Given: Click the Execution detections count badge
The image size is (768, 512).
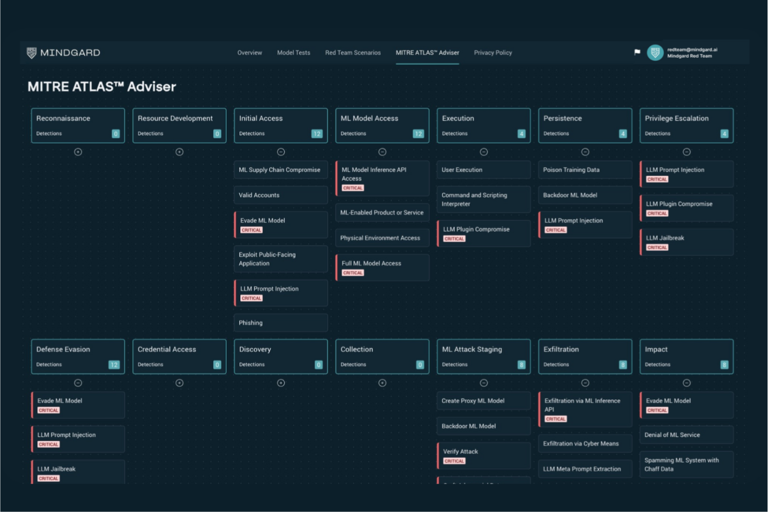Looking at the screenshot, I should (522, 134).
